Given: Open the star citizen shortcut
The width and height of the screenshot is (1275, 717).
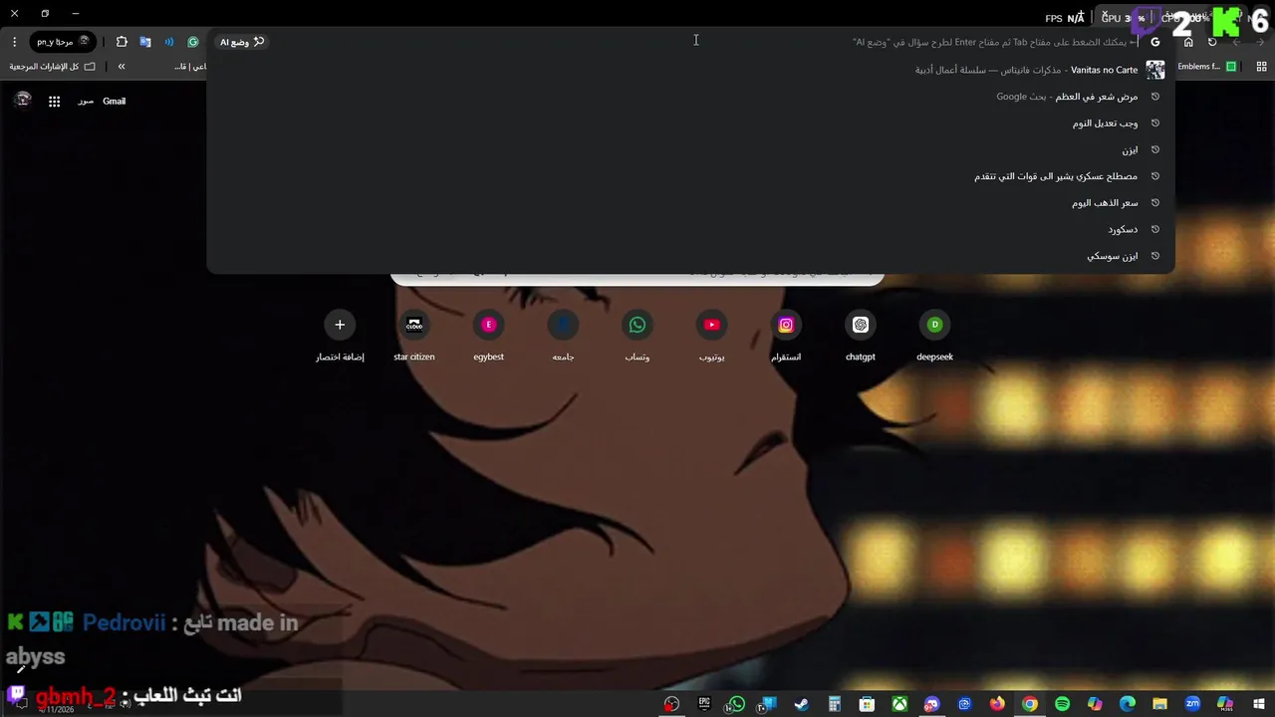Looking at the screenshot, I should [414, 336].
